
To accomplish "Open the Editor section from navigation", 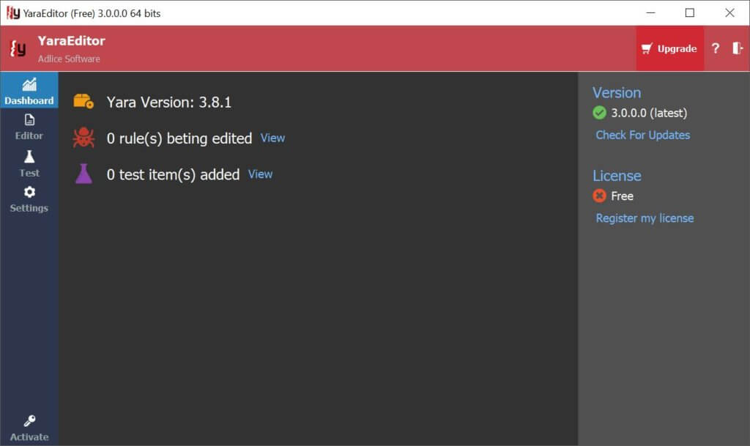I will click(29, 127).
